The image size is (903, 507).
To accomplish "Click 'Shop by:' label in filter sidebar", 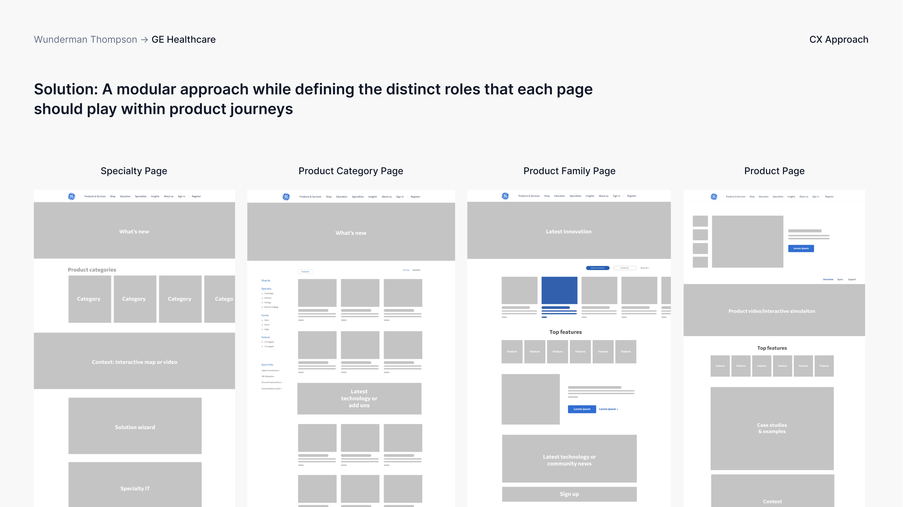I will [x=266, y=280].
